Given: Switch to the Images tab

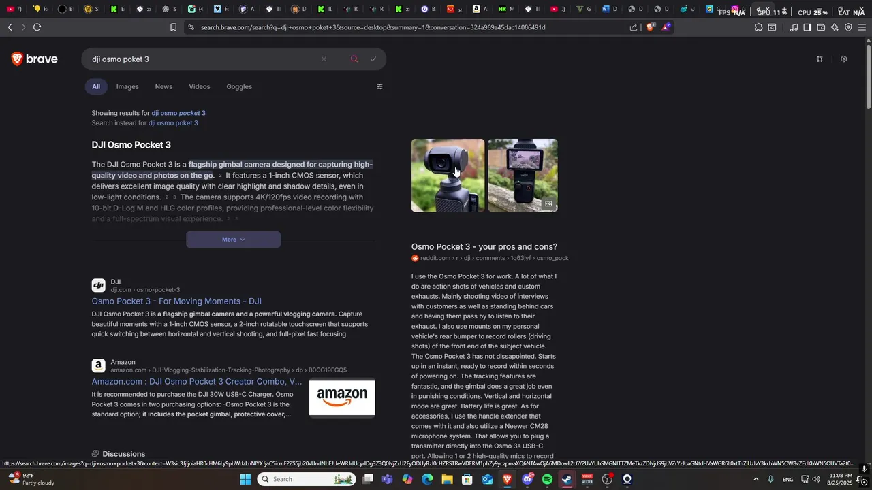Looking at the screenshot, I should pos(127,86).
